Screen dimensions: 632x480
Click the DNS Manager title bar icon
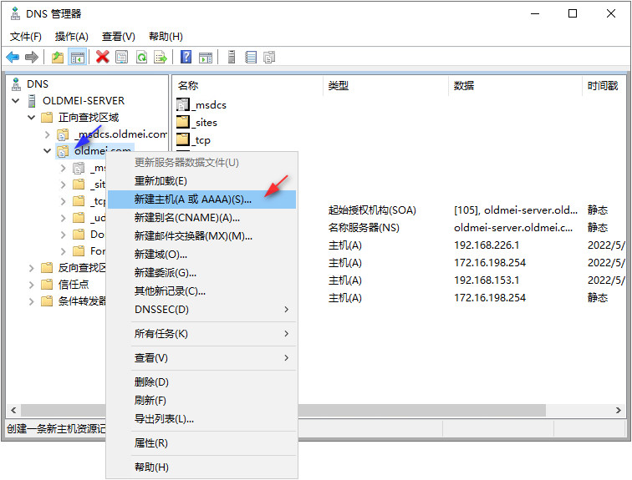point(15,13)
